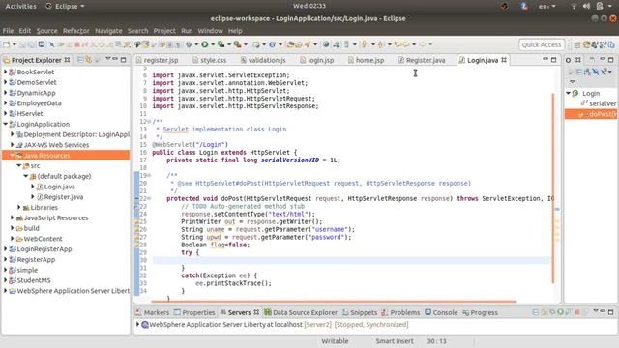619x348 pixels.
Task: Maximize the Project Explorer panel
Action: coord(123,60)
